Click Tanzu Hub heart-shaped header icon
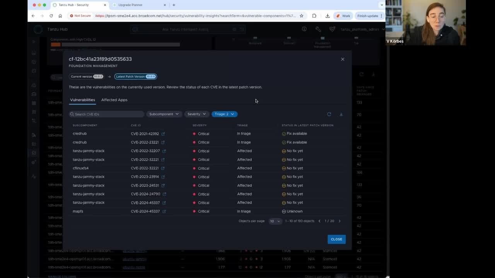495x278 pixels. (332, 29)
